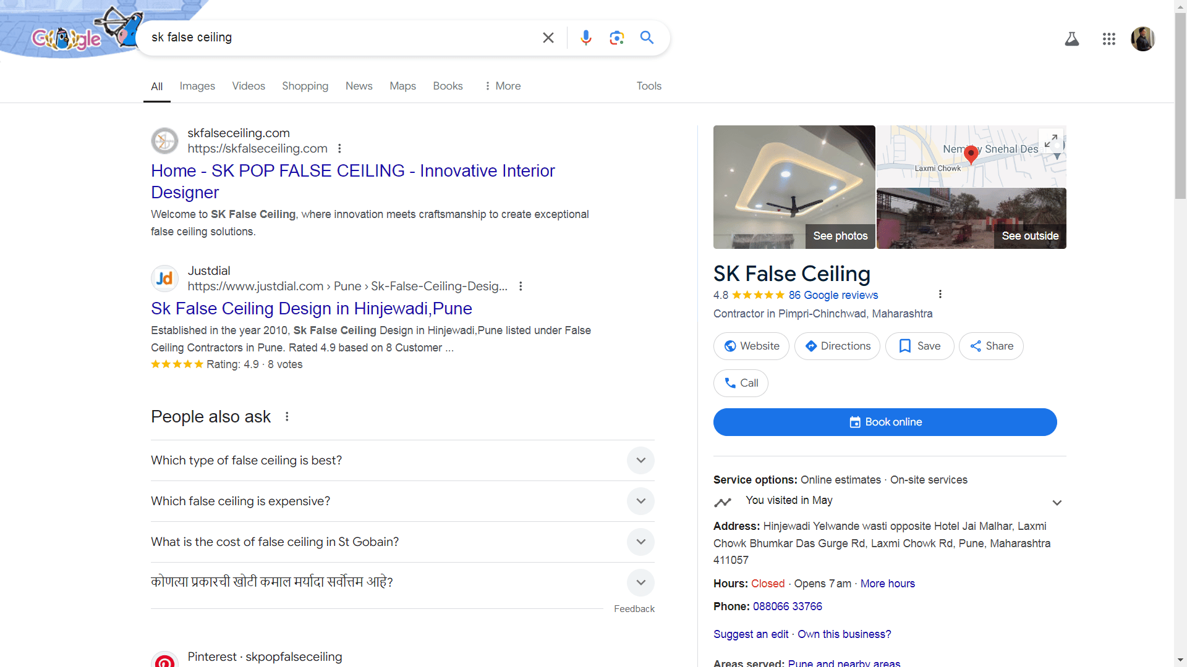Image resolution: width=1187 pixels, height=667 pixels.
Task: Expand the map with the fullscreen arrows icon
Action: pos(1050,141)
